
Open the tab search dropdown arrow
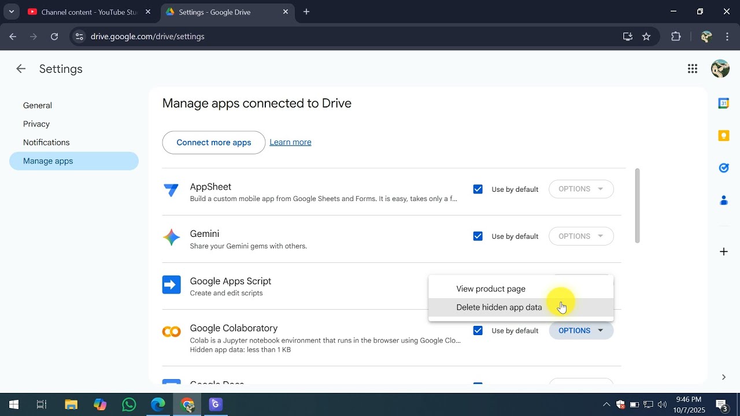[x=11, y=12]
